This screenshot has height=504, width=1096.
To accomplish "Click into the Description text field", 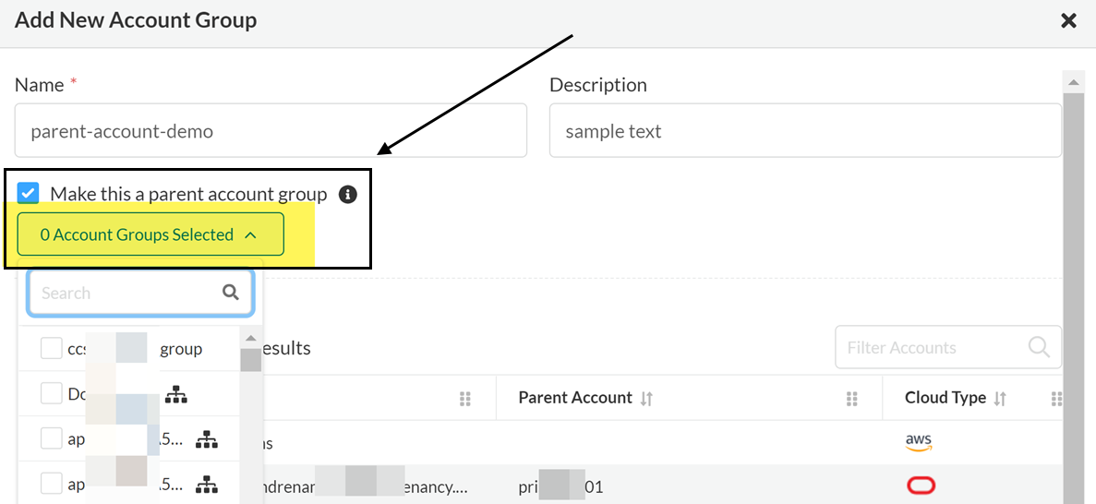I will (x=804, y=130).
